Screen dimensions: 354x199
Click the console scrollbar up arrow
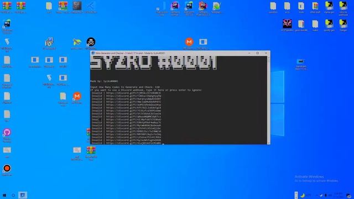coord(268,57)
